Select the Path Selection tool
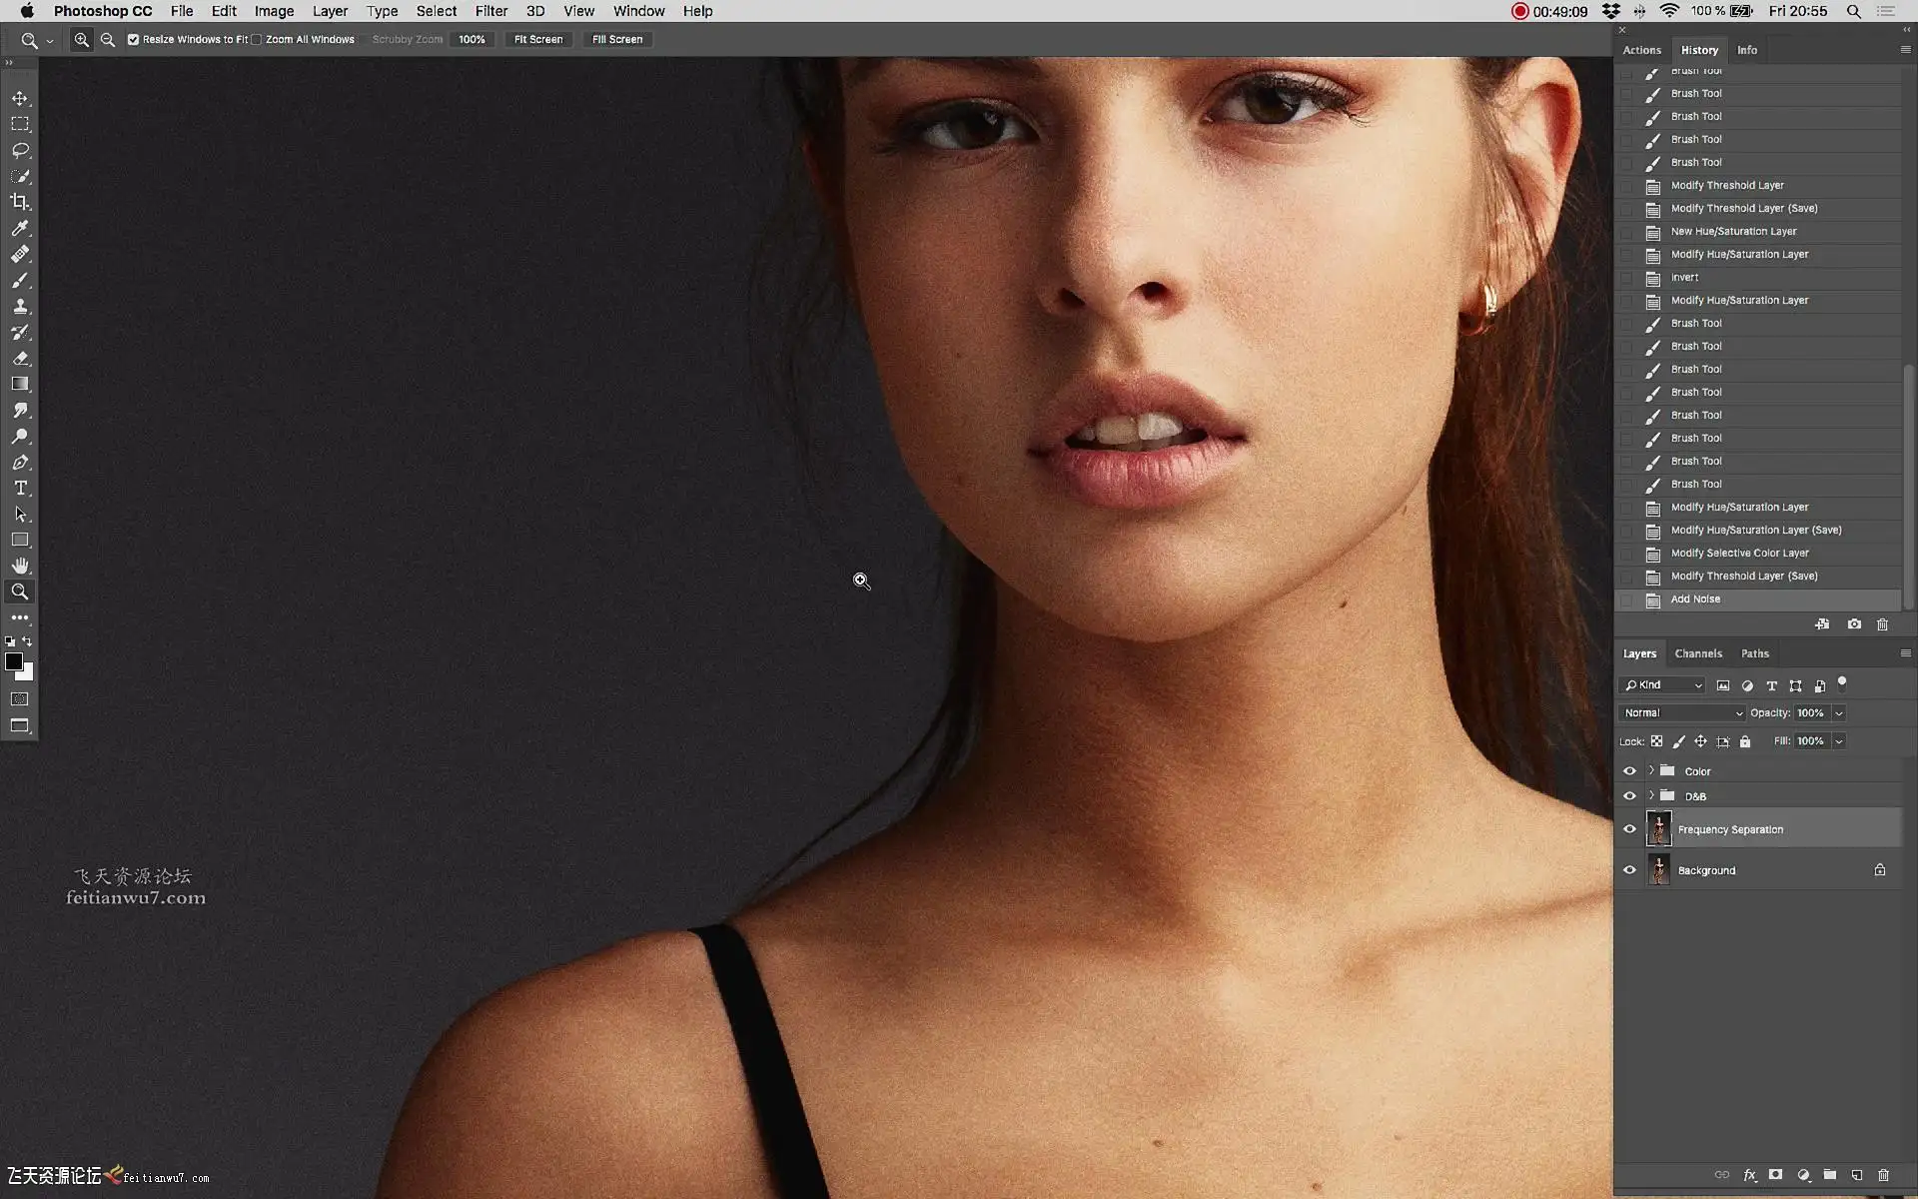The image size is (1918, 1199). [20, 514]
